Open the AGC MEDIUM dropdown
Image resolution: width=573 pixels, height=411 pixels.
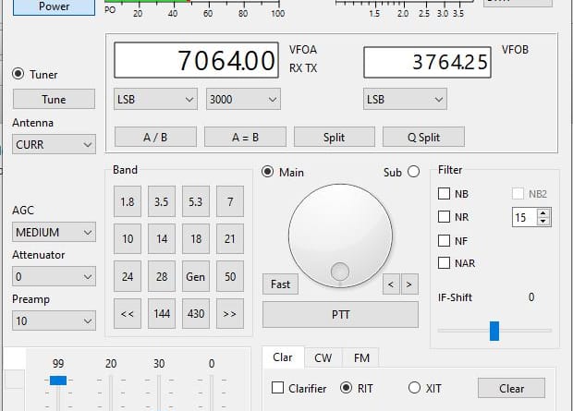(55, 232)
